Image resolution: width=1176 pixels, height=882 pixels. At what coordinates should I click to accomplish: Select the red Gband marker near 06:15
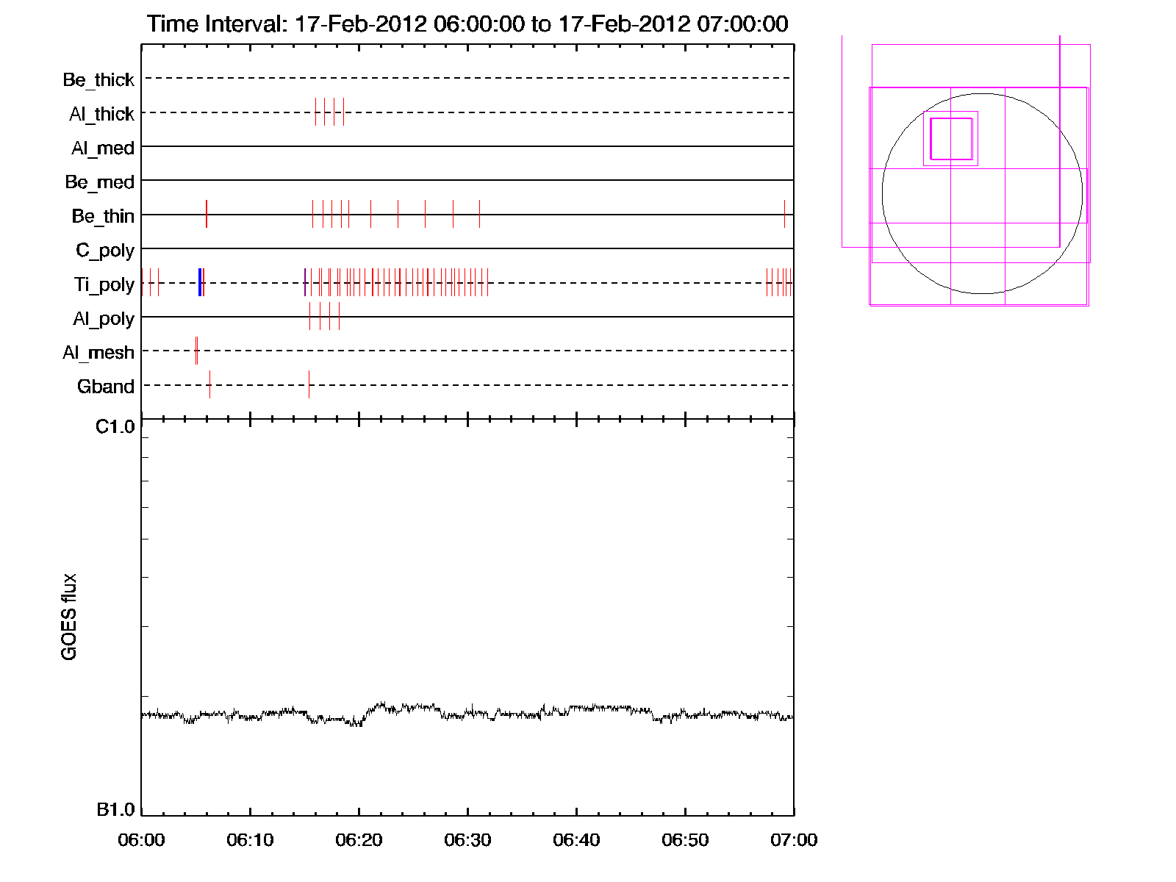[309, 384]
